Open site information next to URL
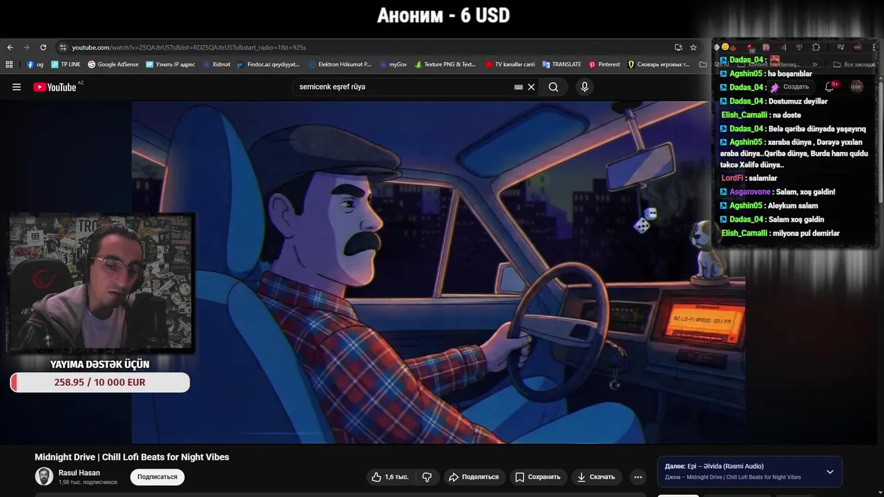 tap(63, 48)
